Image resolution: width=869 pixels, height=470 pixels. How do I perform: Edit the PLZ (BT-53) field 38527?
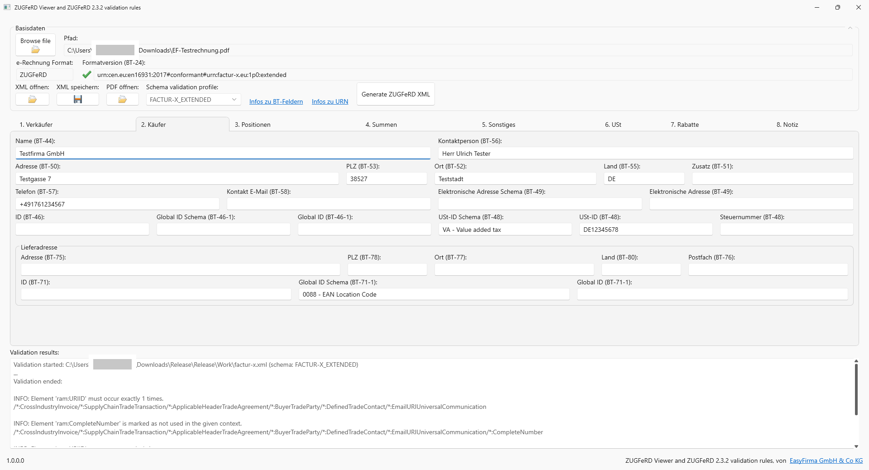(387, 179)
